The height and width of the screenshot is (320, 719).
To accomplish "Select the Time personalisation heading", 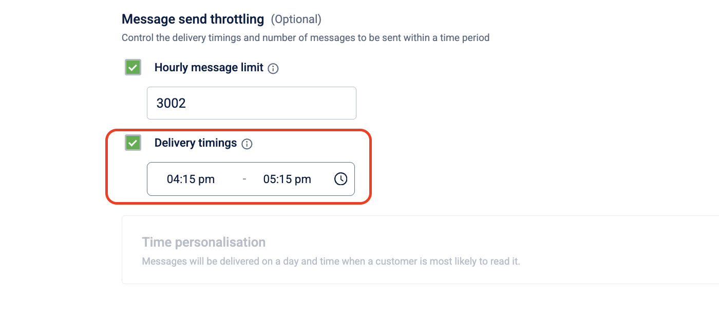I will [x=204, y=242].
